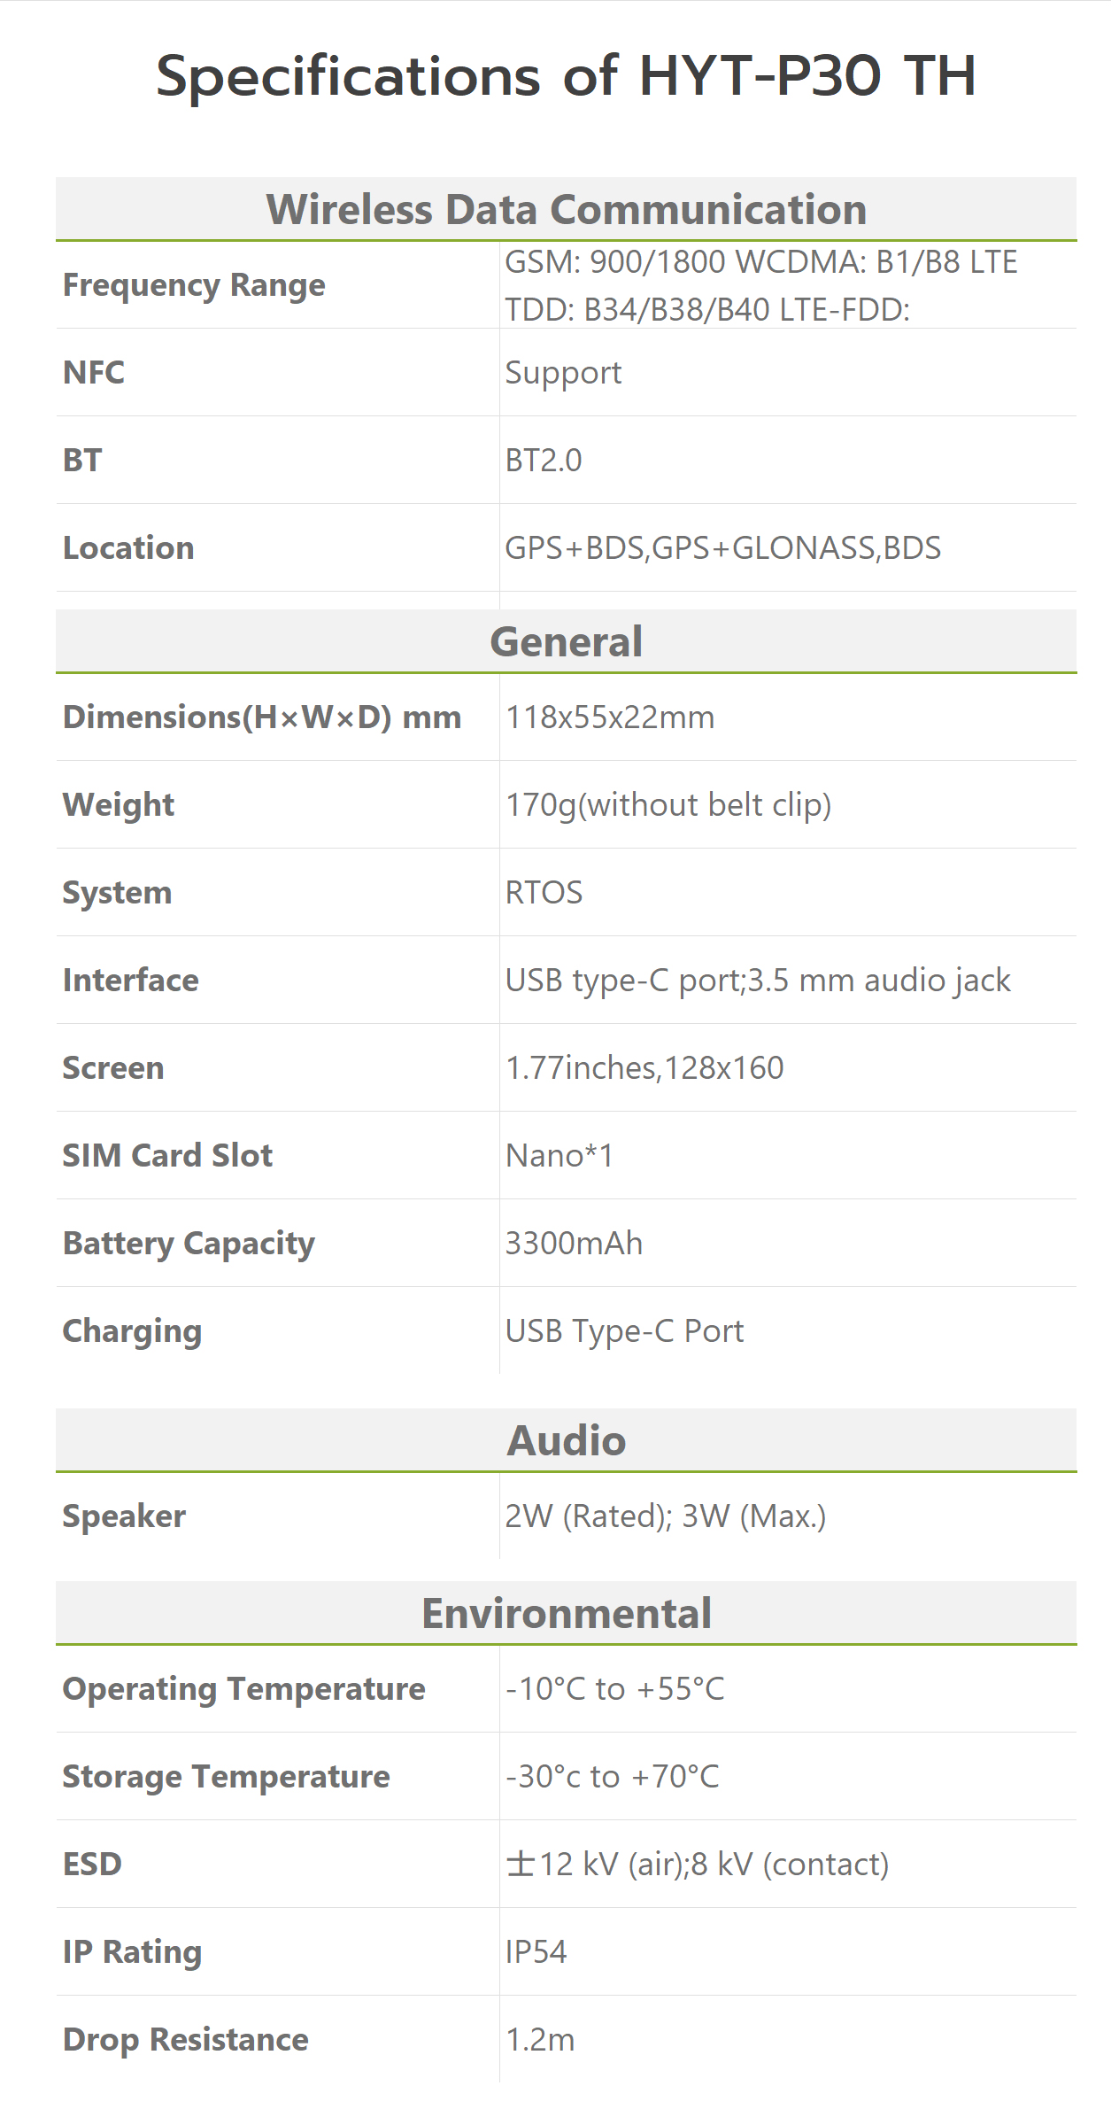
Task: Click the IP54 rating value
Action: [536, 1952]
